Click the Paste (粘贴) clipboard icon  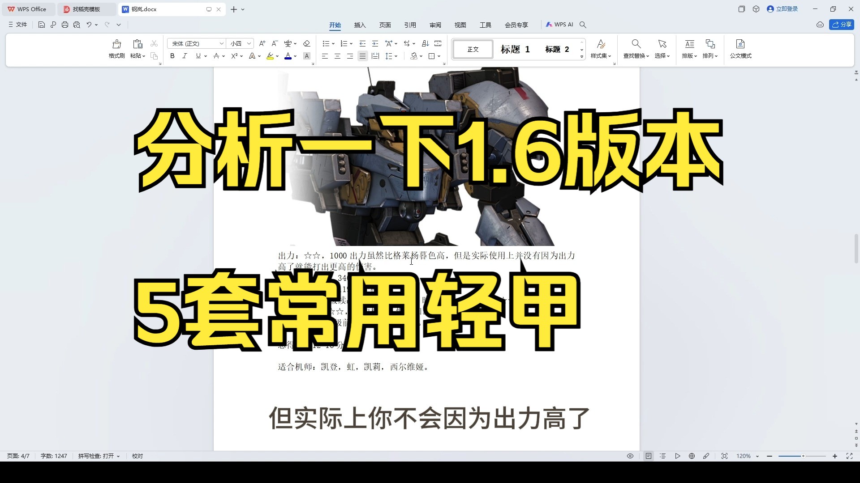[138, 44]
